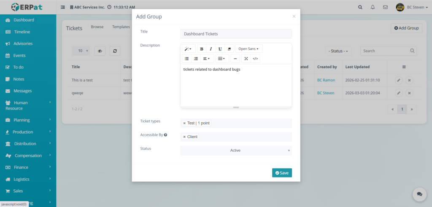Insert an ordered numbered list
The width and height of the screenshot is (432, 207).
tap(196, 59)
